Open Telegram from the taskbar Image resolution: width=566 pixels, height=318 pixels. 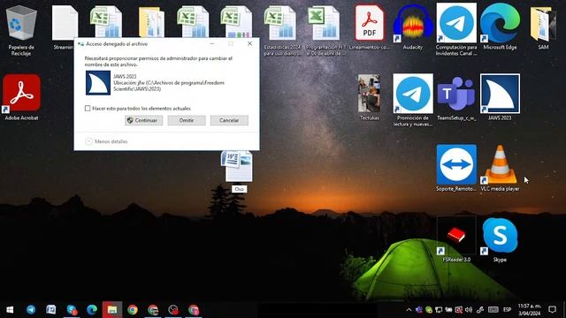pyautogui.click(x=31, y=310)
